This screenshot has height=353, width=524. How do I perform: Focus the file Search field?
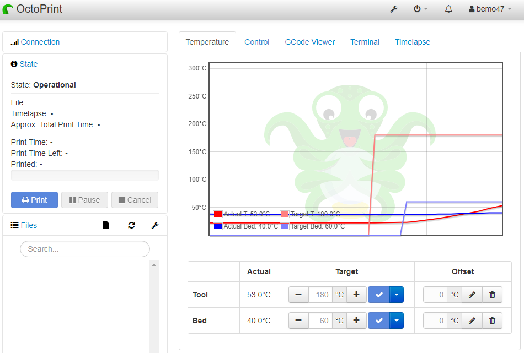(85, 249)
